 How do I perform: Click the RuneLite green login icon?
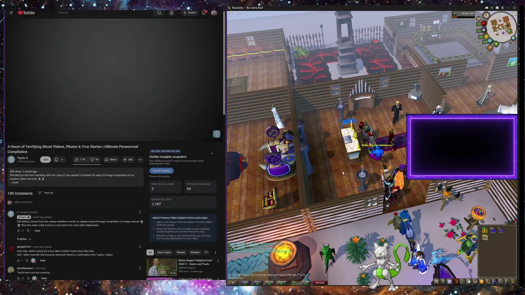(492, 8)
